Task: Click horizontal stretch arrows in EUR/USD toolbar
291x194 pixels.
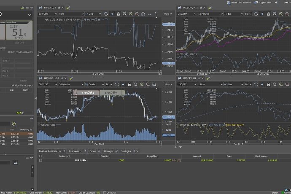Action: (x=149, y=14)
